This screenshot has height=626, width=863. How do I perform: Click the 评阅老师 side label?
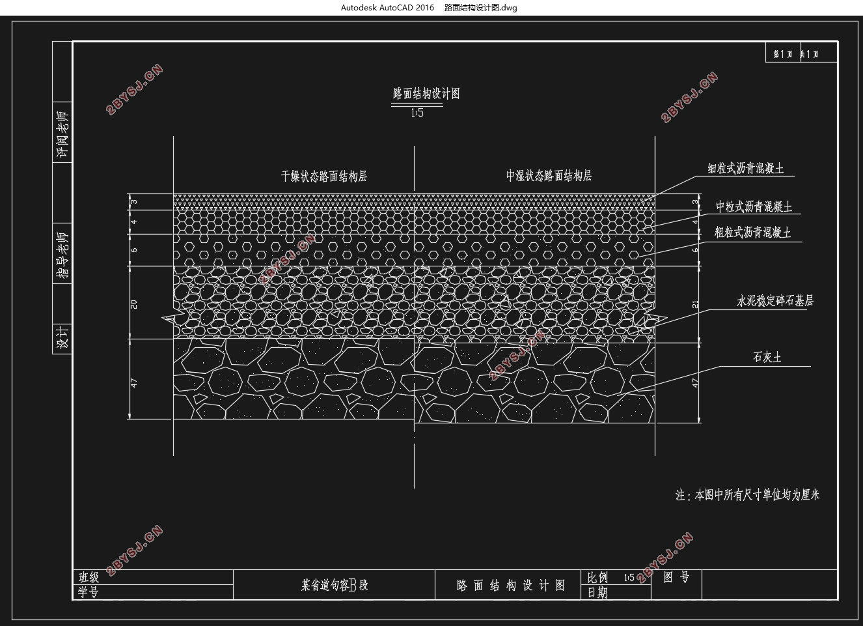point(62,134)
